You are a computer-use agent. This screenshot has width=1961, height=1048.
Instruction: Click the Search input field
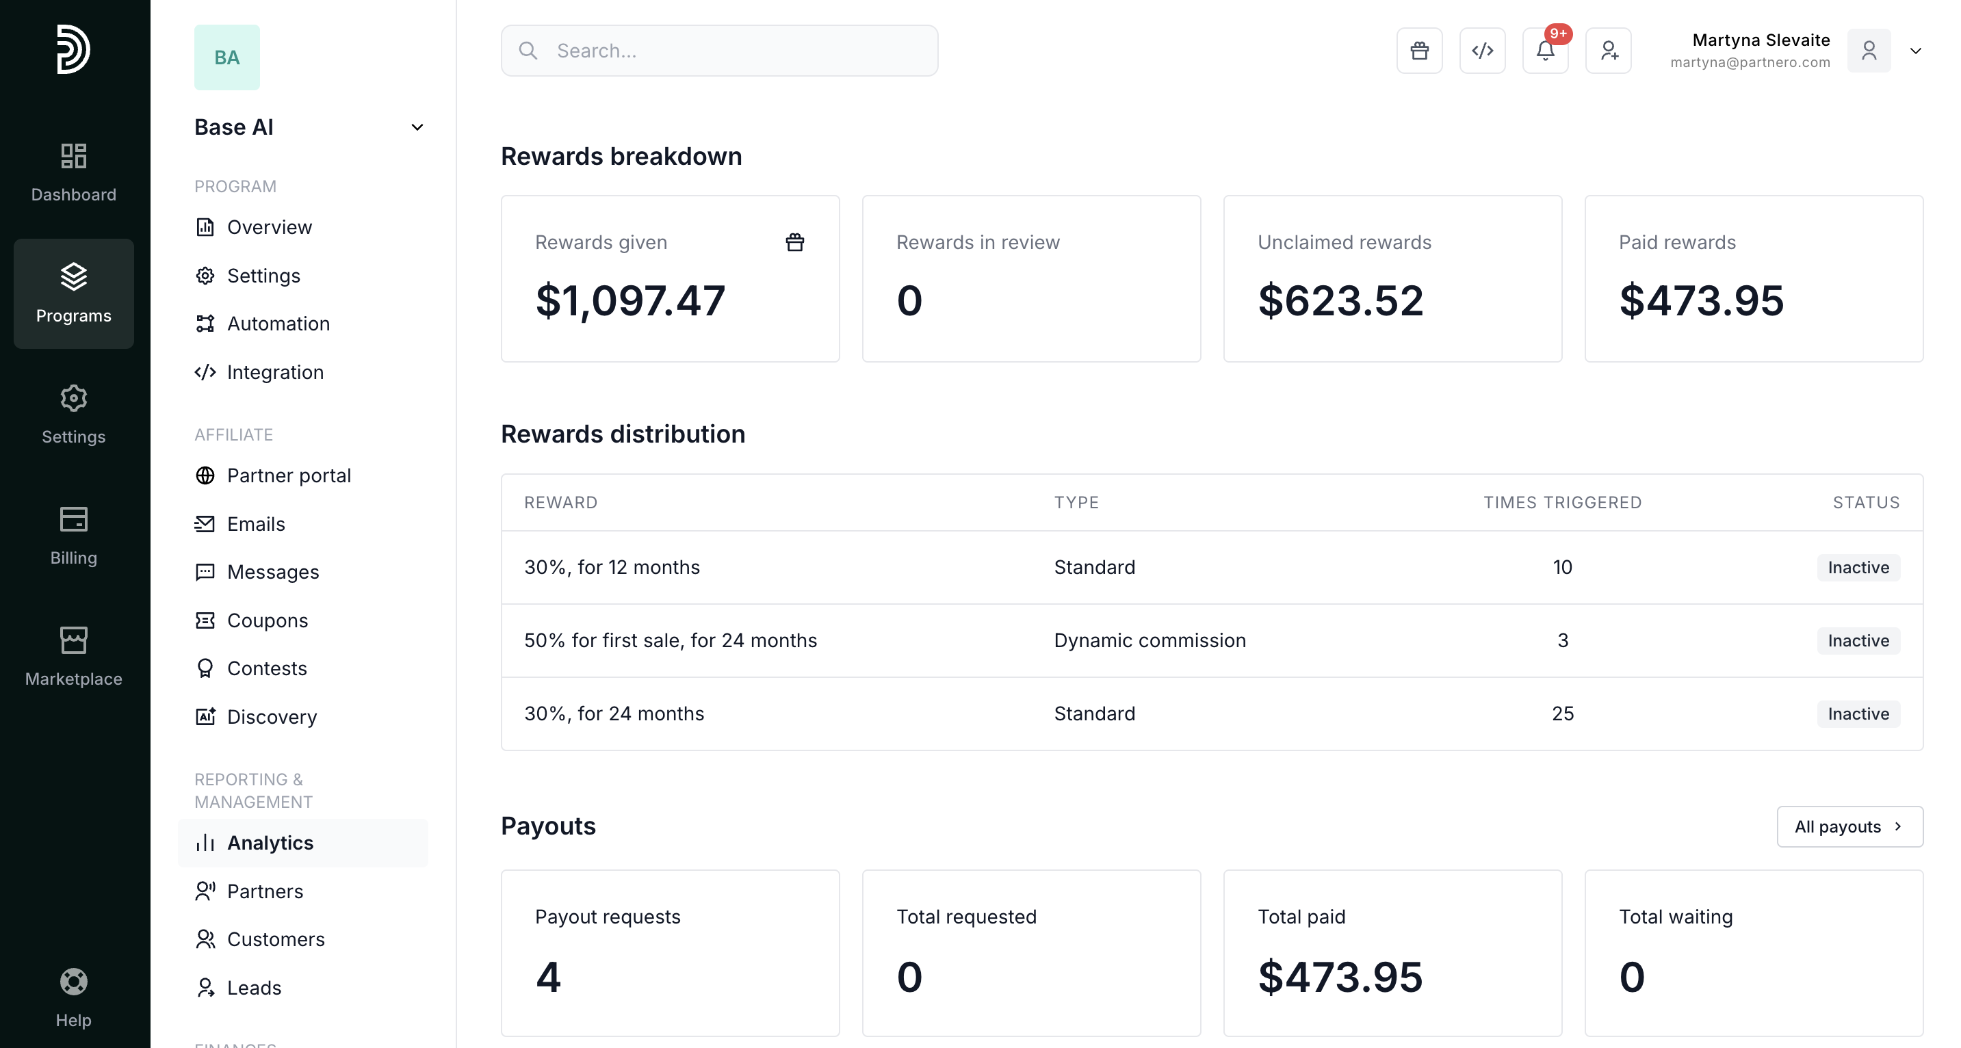[719, 51]
